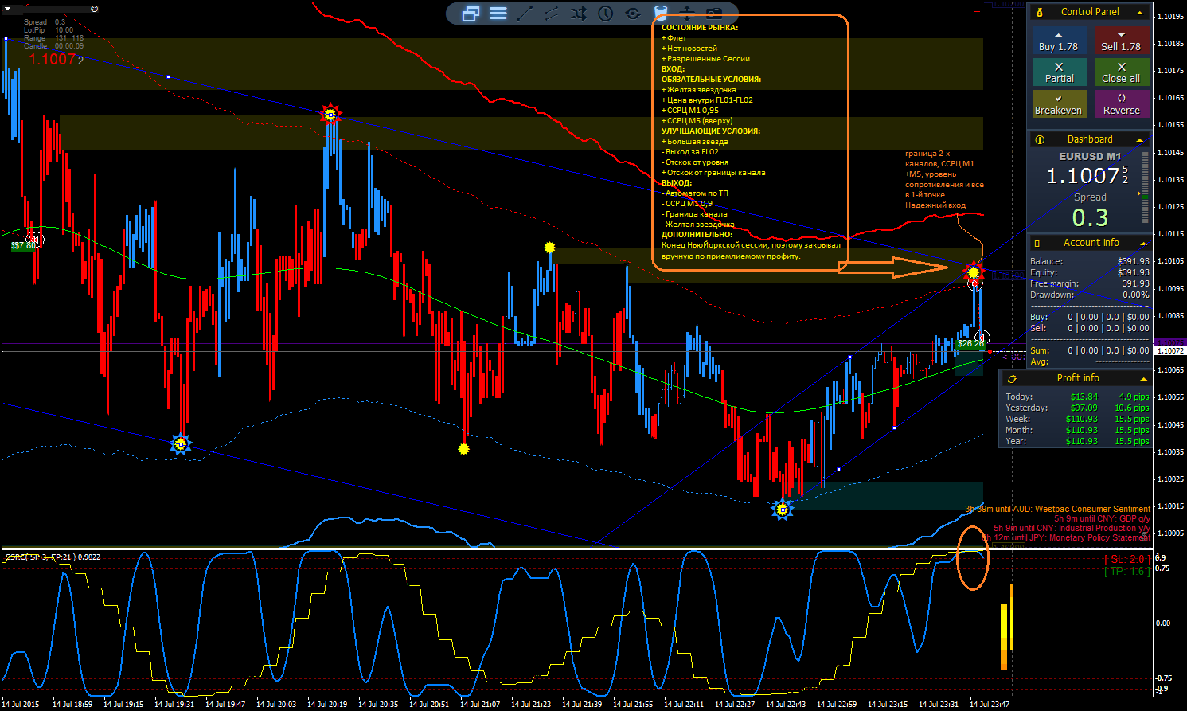This screenshot has width=1187, height=711.
Task: Click the Close all button
Action: pos(1121,73)
